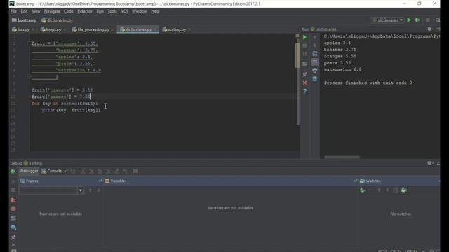This screenshot has height=252, width=449.
Task: Open Debug panel gear settings
Action: [429, 163]
